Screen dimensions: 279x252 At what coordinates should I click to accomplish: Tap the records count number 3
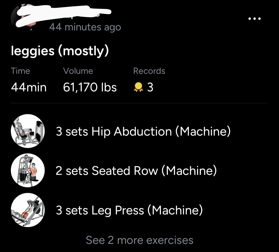click(150, 88)
